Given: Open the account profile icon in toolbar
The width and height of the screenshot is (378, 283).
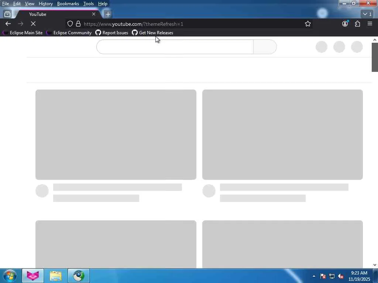Looking at the screenshot, I should coord(345,24).
